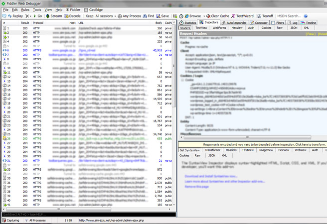Click the Remove this page link
This screenshot has height=224, width=327.
[x=197, y=187]
